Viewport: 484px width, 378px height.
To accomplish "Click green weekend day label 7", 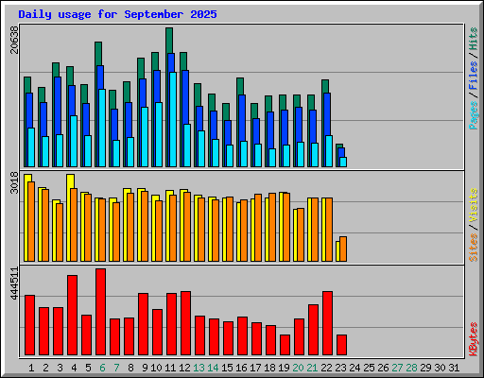I will pyautogui.click(x=116, y=368).
